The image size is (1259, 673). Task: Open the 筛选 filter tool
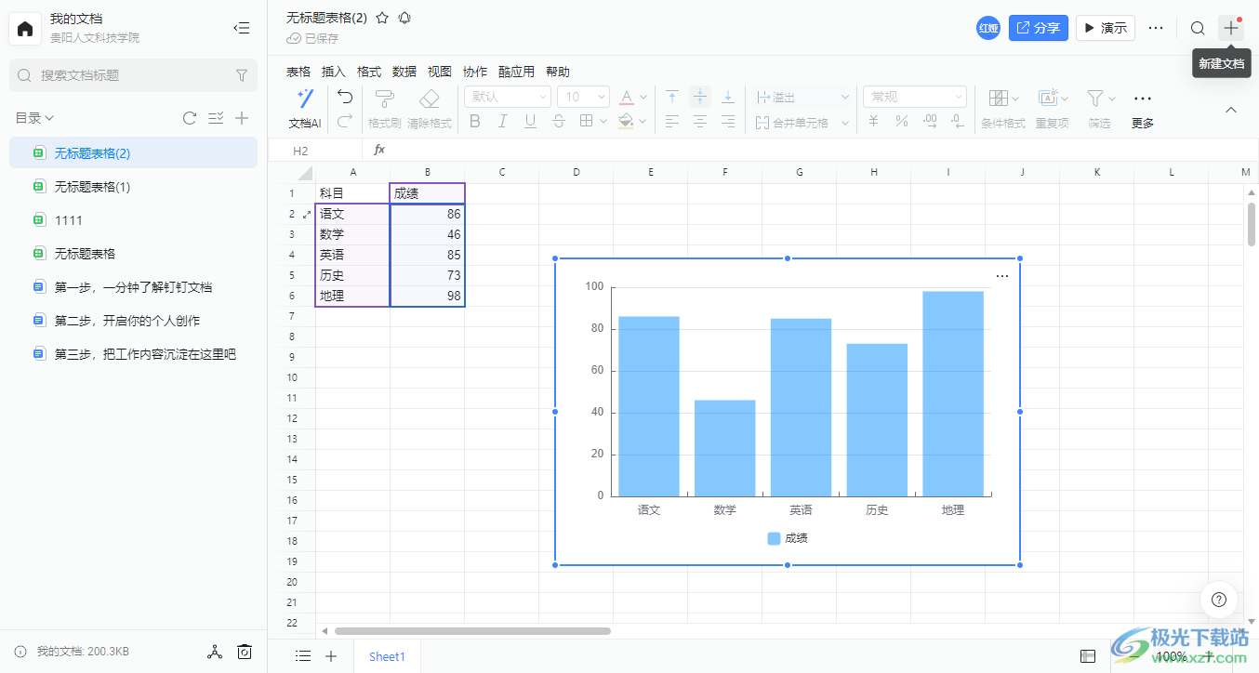1100,108
